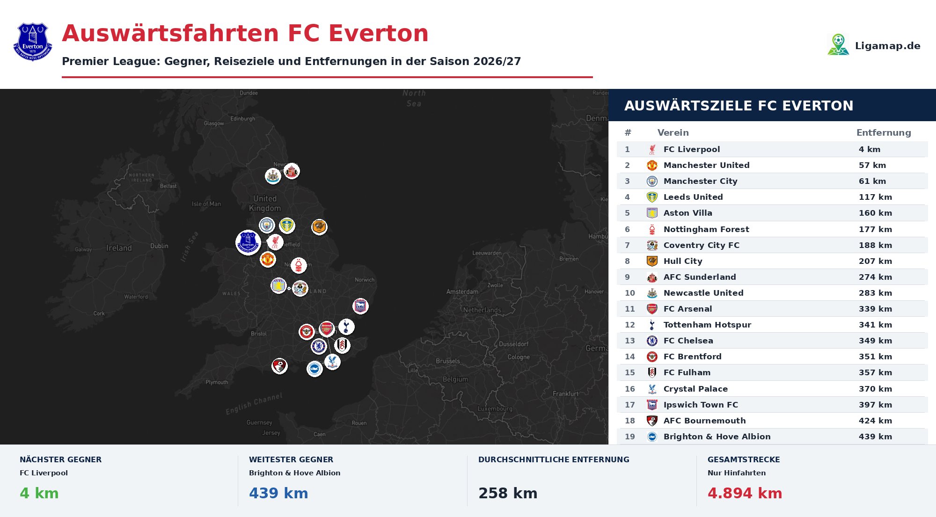Click the Hull City marker on map
Image resolution: width=936 pixels, height=517 pixels.
pyautogui.click(x=319, y=227)
